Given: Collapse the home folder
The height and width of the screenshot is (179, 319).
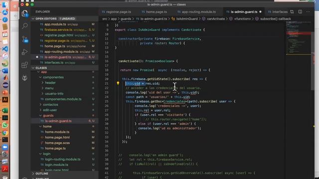Looking at the screenshot, I should pyautogui.click(x=40, y=126).
